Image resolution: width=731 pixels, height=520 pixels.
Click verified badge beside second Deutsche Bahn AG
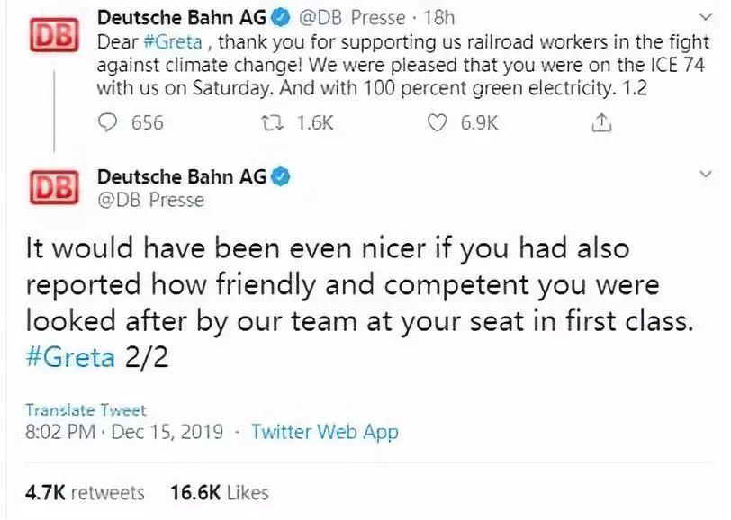pos(281,176)
